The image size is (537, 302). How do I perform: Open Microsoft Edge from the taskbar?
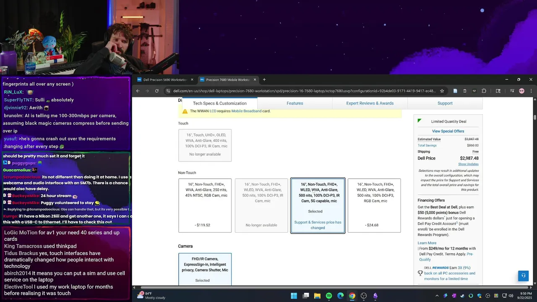[x=340, y=296]
